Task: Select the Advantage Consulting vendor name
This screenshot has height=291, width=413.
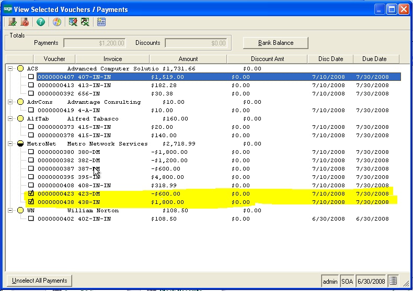Action: (104, 102)
